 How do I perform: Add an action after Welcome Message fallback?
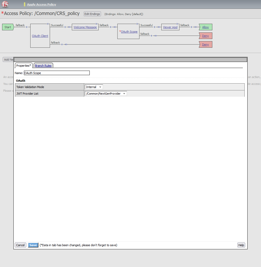(x=111, y=27)
